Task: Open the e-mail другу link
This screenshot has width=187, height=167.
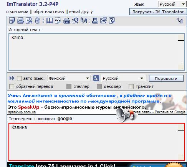Action: [x=81, y=12]
